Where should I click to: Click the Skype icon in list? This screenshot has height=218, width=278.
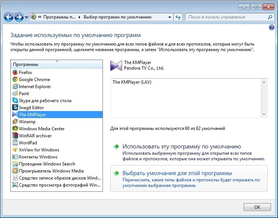coord(15,101)
